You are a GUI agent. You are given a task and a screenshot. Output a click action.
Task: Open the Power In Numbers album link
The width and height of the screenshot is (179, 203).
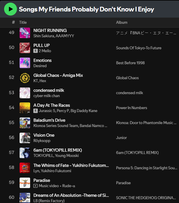click(131, 108)
